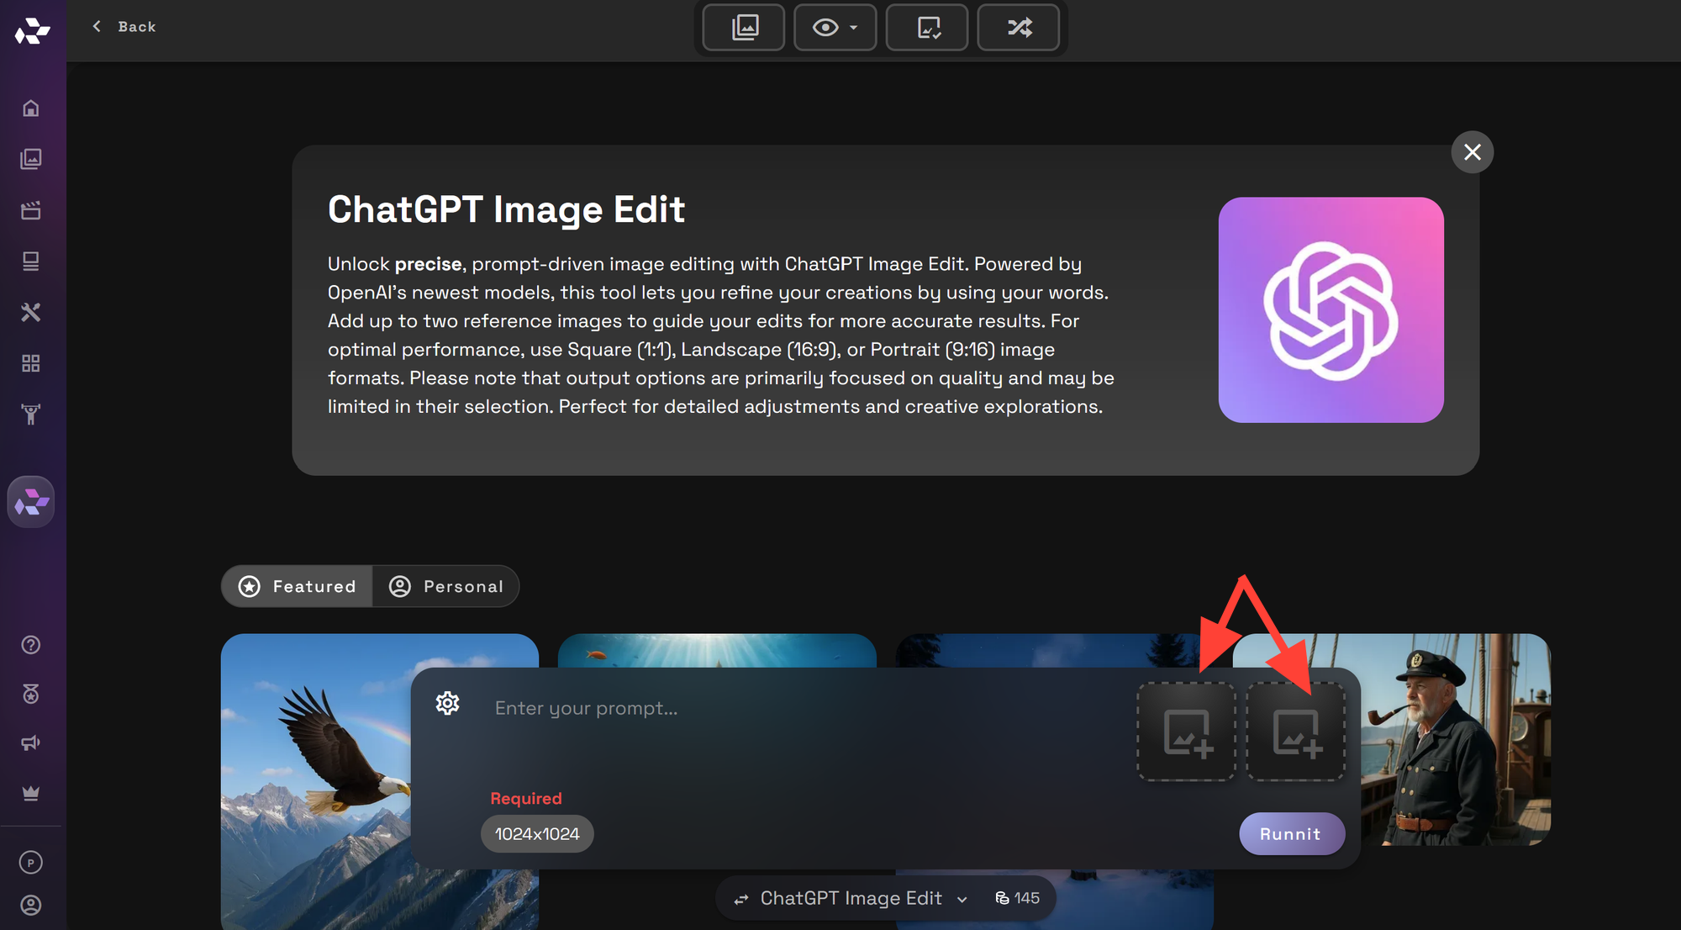Viewport: 1681px width, 930px height.
Task: Switch to the Personal tab
Action: pos(446,586)
